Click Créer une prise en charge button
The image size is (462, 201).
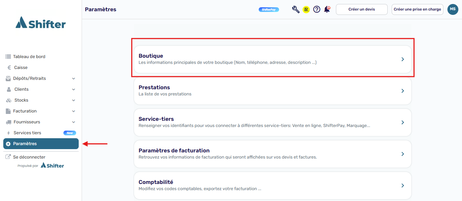coord(417,9)
